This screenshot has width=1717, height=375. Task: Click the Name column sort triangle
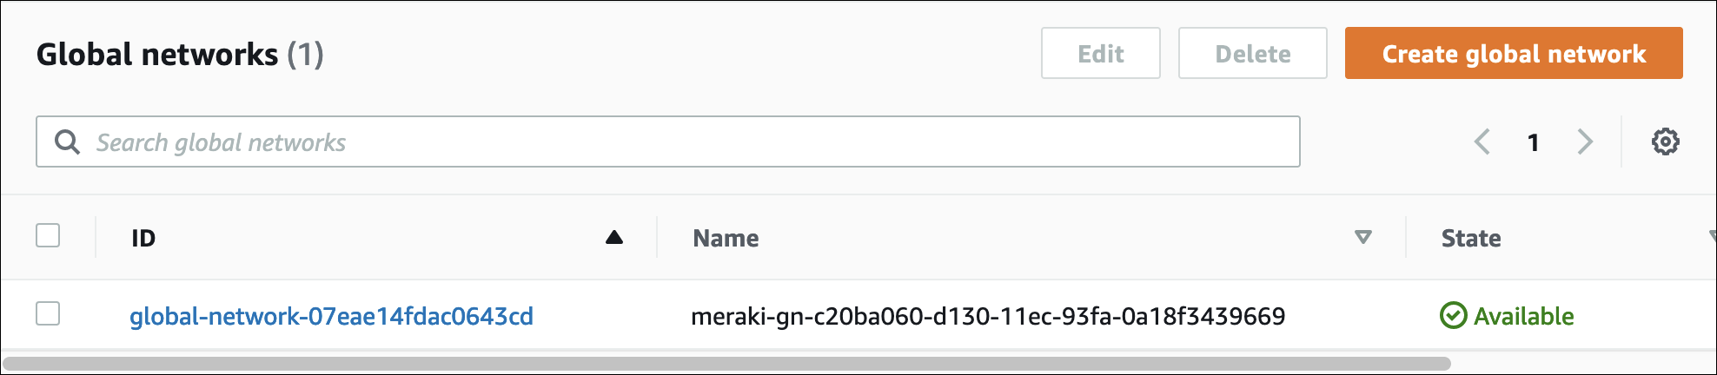point(1362,238)
